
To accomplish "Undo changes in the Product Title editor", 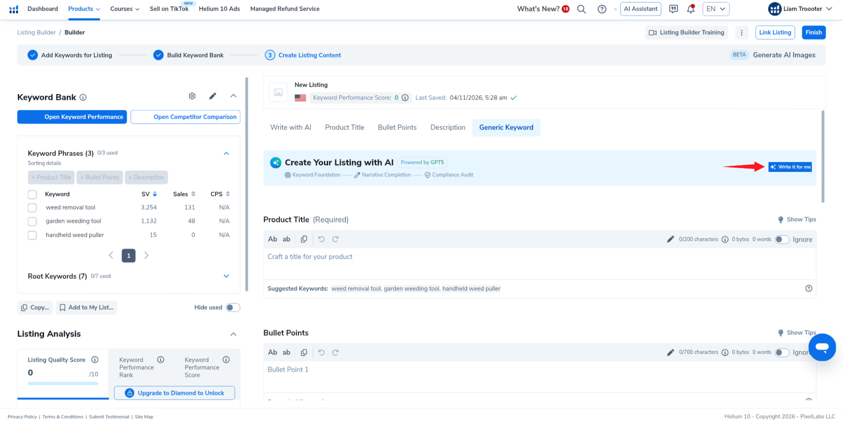I will [321, 239].
